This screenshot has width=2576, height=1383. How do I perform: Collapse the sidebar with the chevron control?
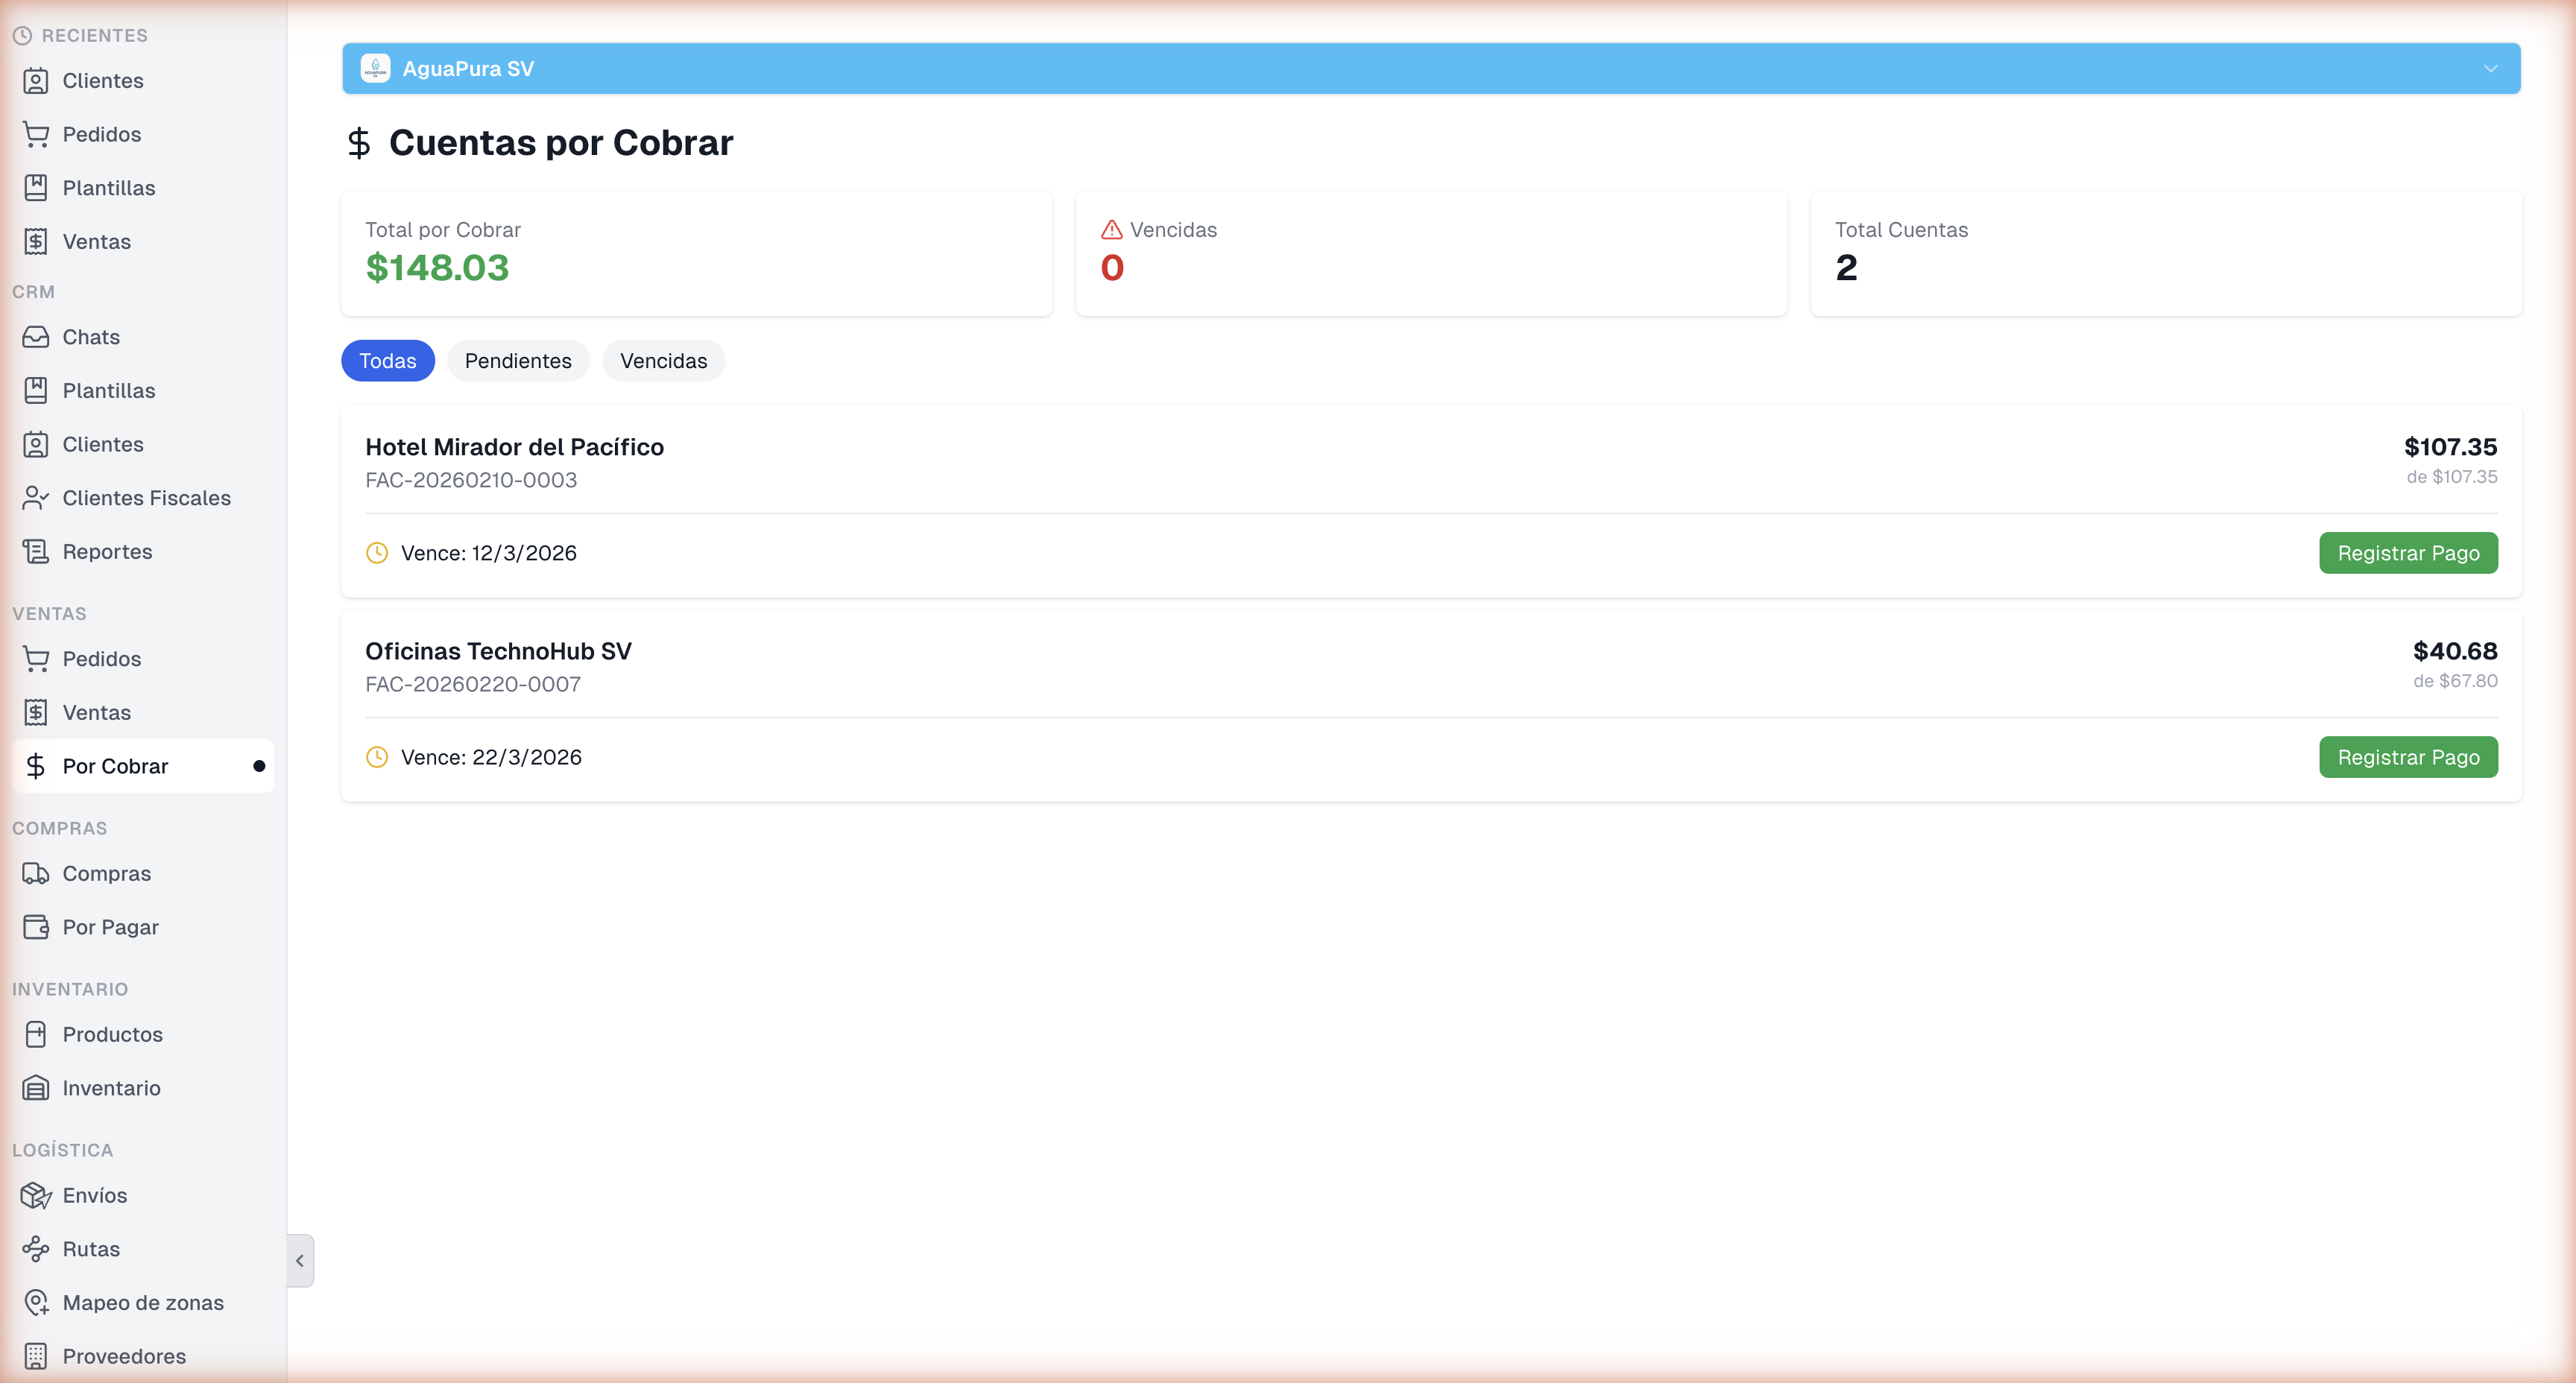click(x=299, y=1260)
